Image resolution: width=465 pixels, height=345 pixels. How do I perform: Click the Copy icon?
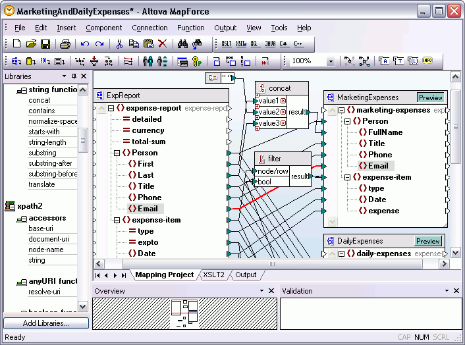pos(134,44)
